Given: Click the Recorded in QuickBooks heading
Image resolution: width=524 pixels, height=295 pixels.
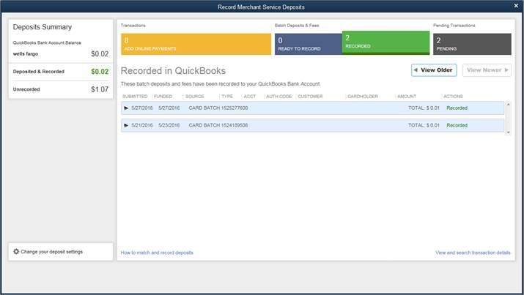Looking at the screenshot, I should point(173,71).
